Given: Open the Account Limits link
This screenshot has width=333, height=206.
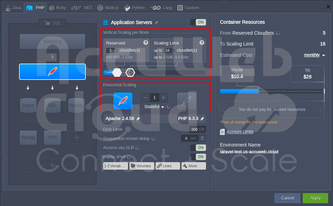Looking at the screenshot, I should pyautogui.click(x=240, y=132).
